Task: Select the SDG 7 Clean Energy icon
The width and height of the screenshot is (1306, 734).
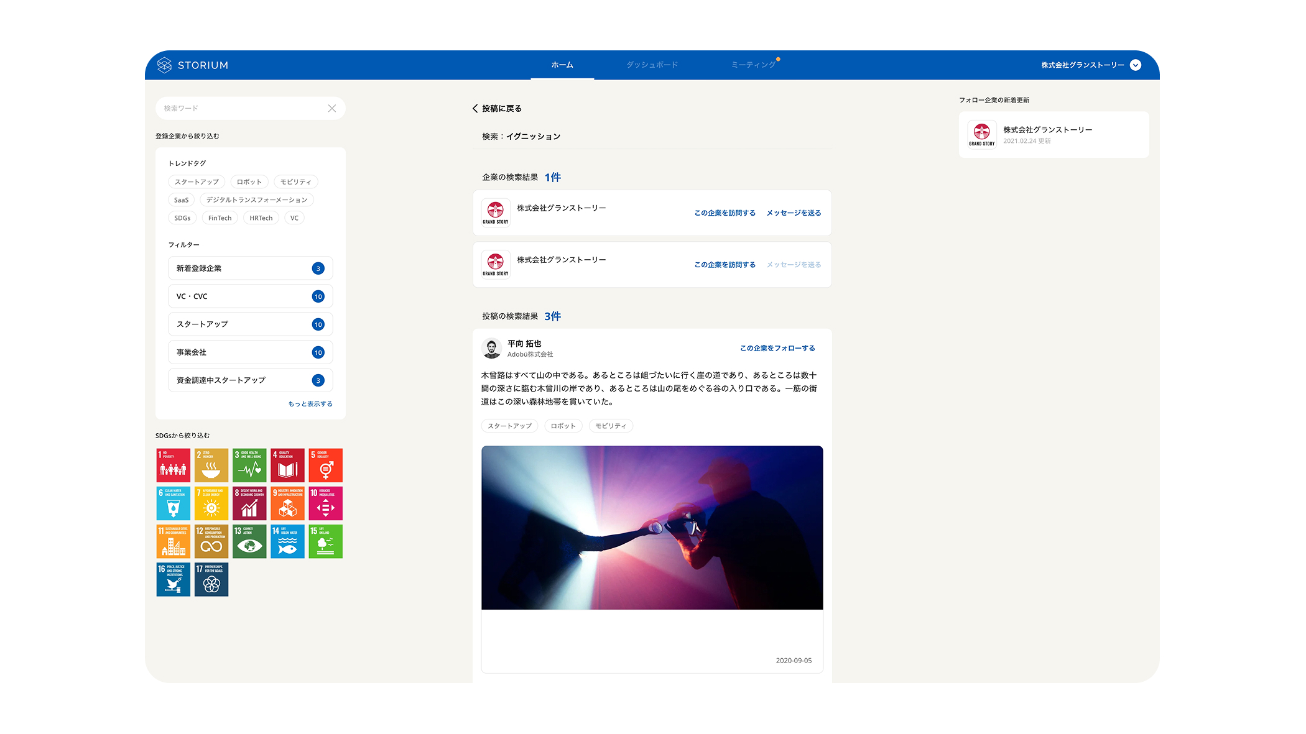Action: pos(211,503)
